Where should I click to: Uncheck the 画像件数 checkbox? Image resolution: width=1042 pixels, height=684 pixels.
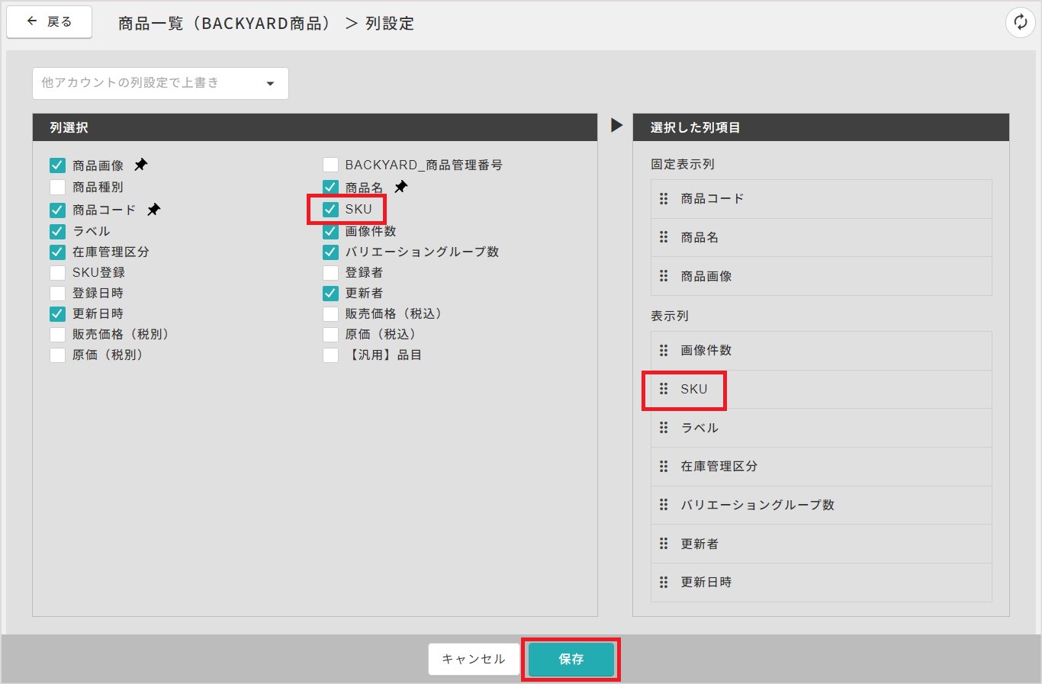pos(330,231)
